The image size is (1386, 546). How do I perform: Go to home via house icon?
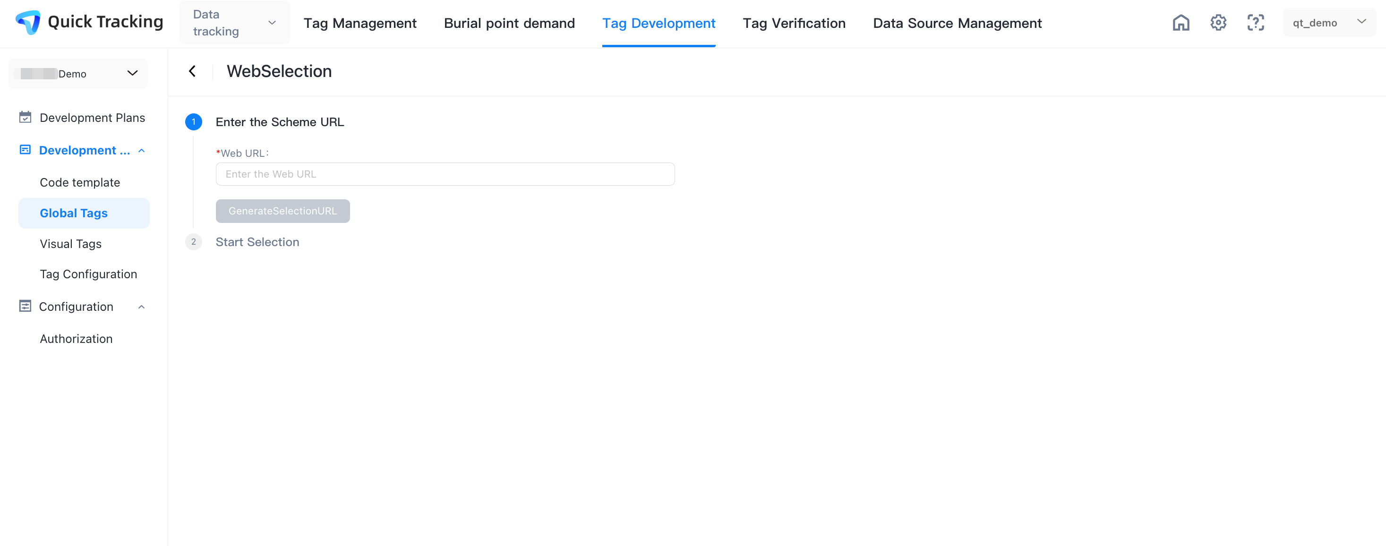(1181, 23)
